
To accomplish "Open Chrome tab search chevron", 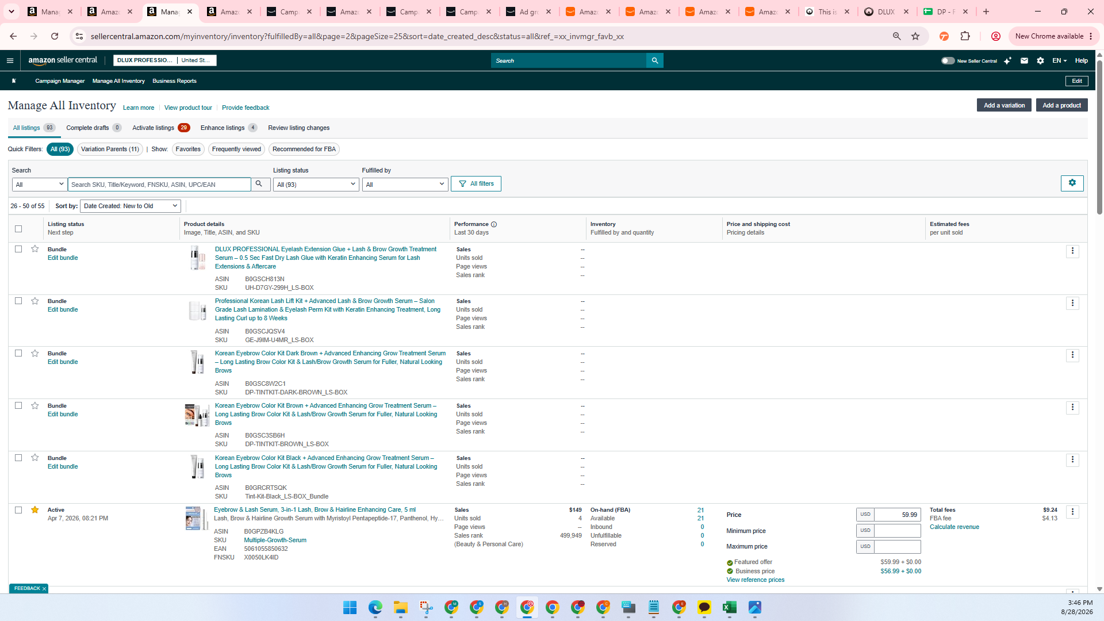I will click(x=11, y=11).
